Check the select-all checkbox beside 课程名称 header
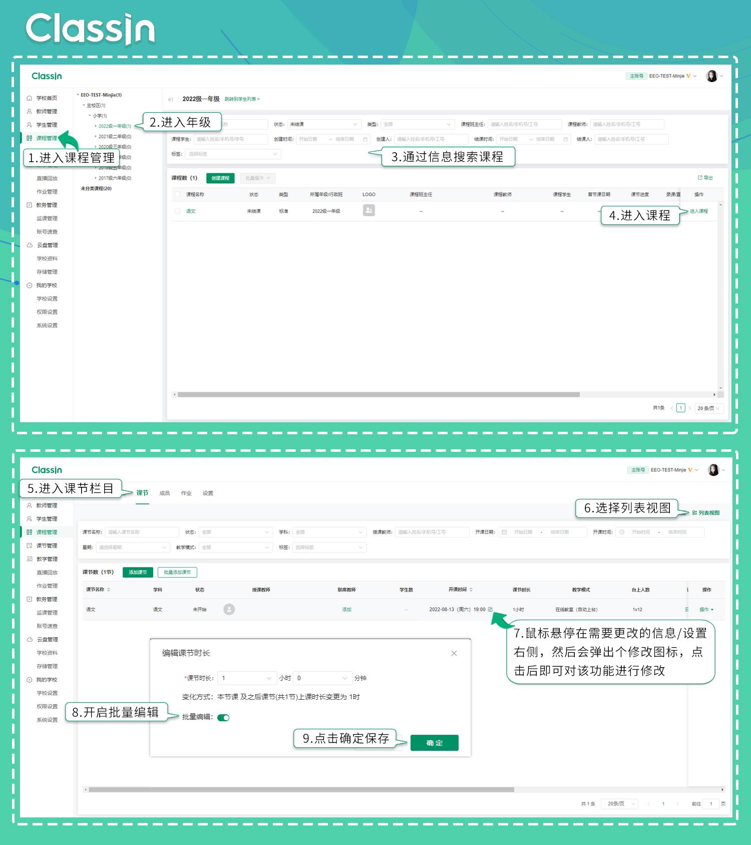751x845 pixels. click(177, 194)
